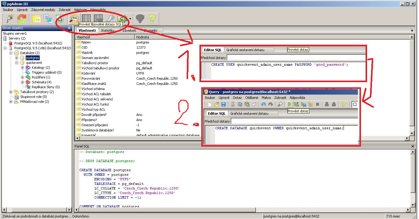Click the Add server plug icon
Viewport: 419px width, 219px height.
pos(10,19)
